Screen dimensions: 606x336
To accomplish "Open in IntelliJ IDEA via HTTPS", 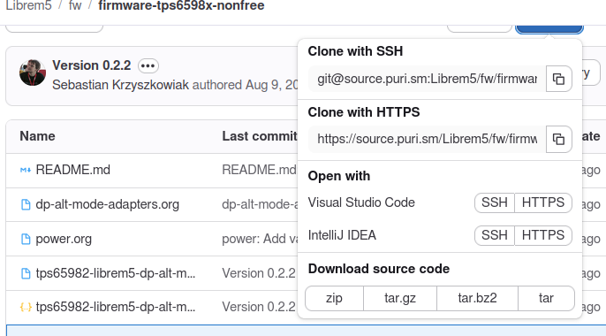I will coord(543,235).
